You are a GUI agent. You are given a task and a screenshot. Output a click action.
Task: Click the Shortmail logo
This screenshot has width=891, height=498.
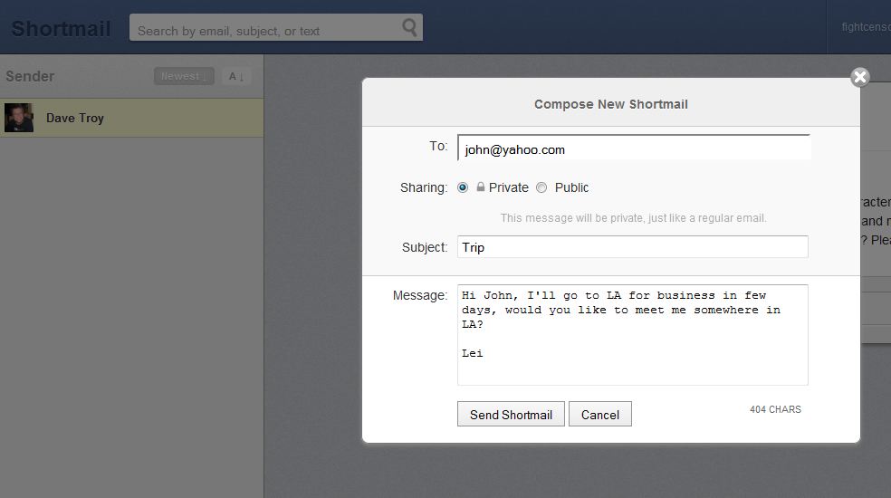[61, 28]
